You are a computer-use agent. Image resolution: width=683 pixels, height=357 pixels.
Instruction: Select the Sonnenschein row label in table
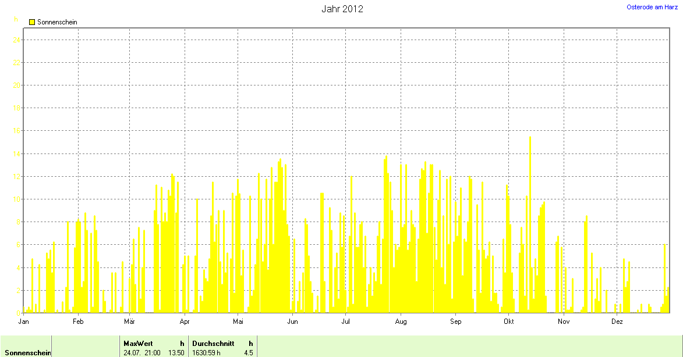point(27,352)
